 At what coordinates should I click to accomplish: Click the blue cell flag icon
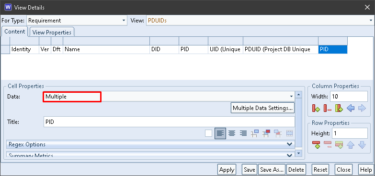click(x=255, y=133)
